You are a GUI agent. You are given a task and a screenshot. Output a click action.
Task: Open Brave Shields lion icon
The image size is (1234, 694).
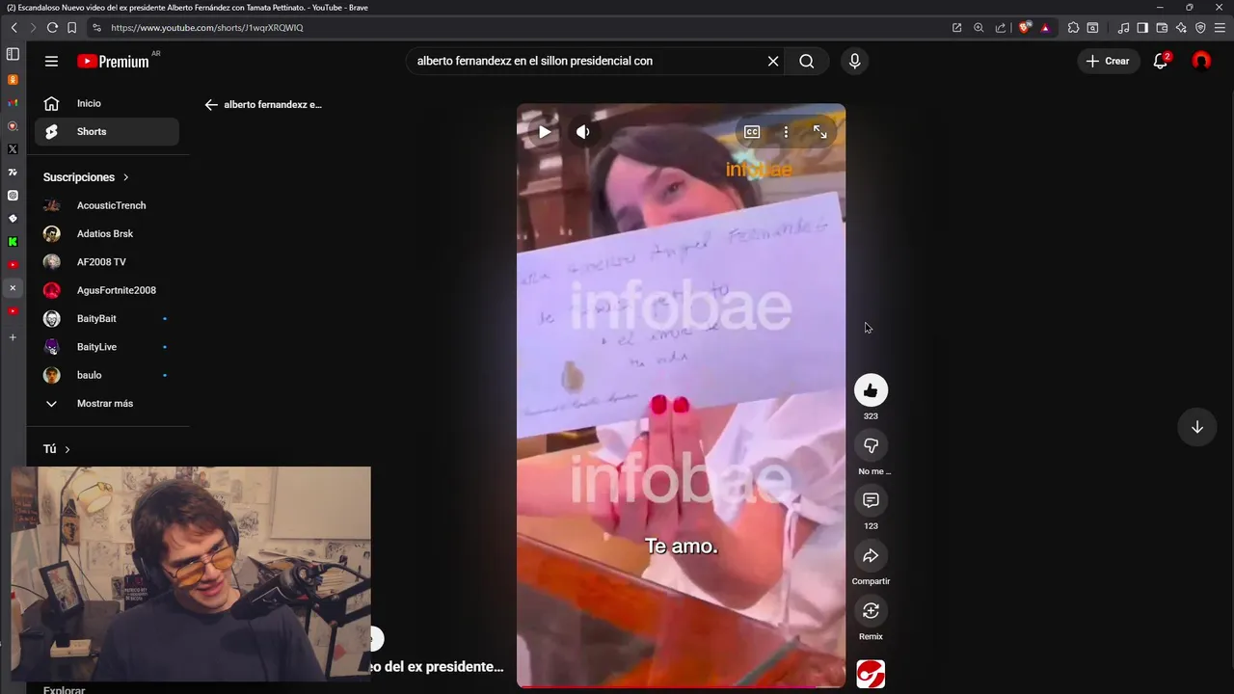[x=1024, y=28]
